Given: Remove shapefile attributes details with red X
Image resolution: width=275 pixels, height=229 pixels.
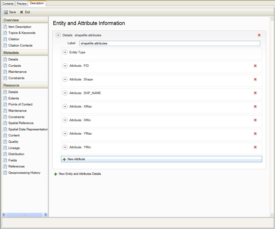Looking at the screenshot, I should click(259, 35).
